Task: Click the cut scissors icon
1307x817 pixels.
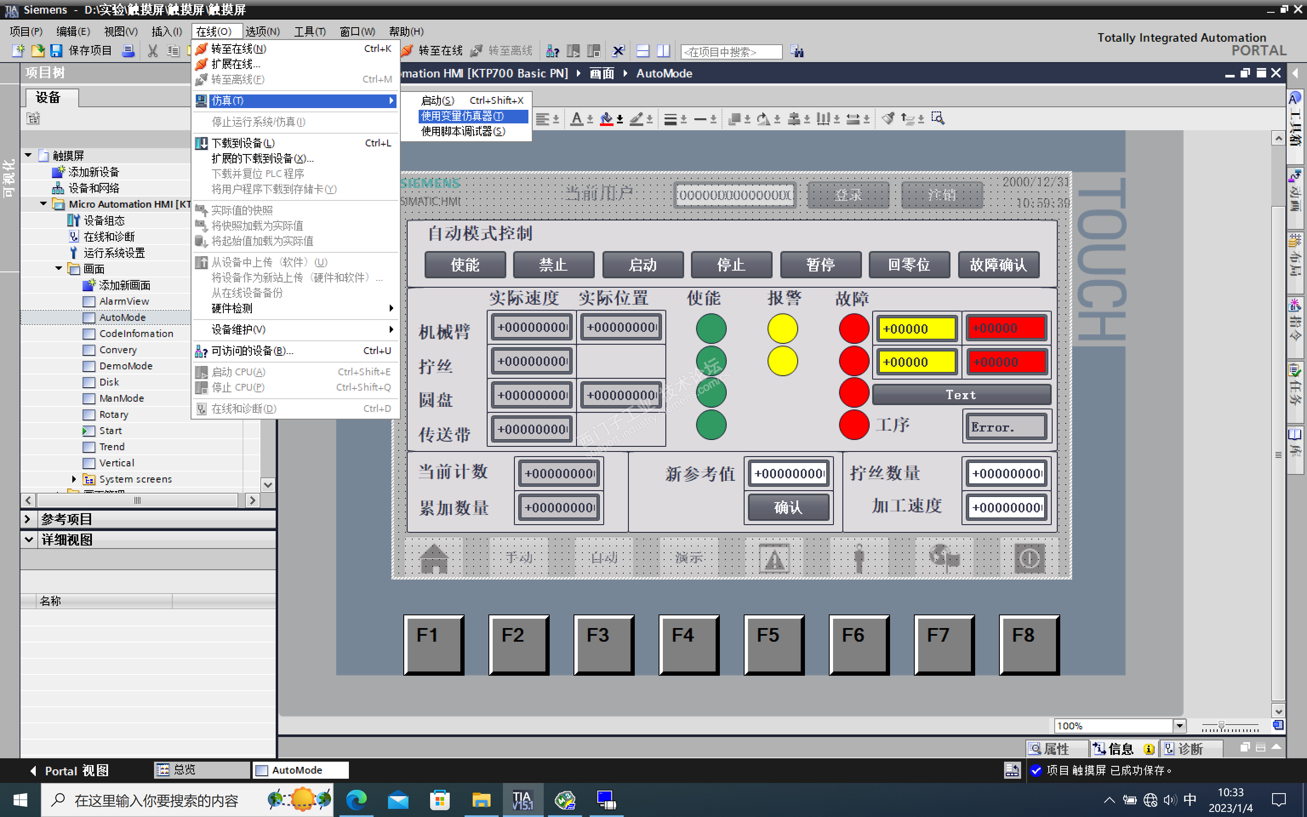Action: coord(153,51)
